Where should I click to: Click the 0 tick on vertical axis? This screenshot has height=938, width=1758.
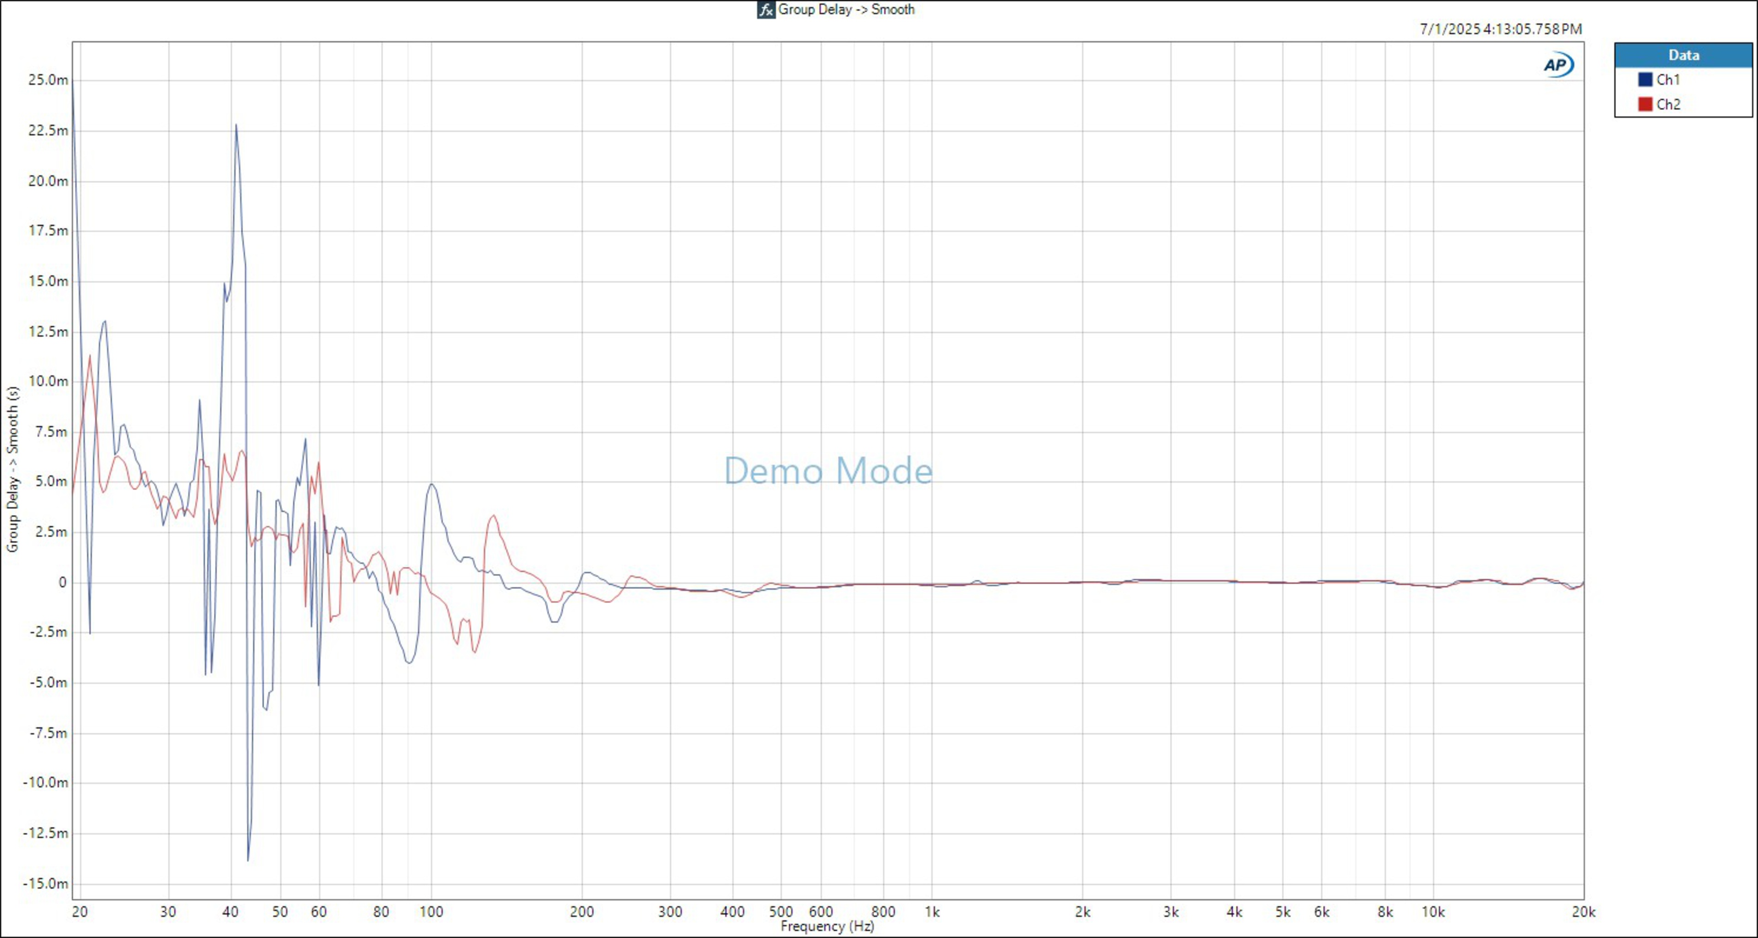63,582
